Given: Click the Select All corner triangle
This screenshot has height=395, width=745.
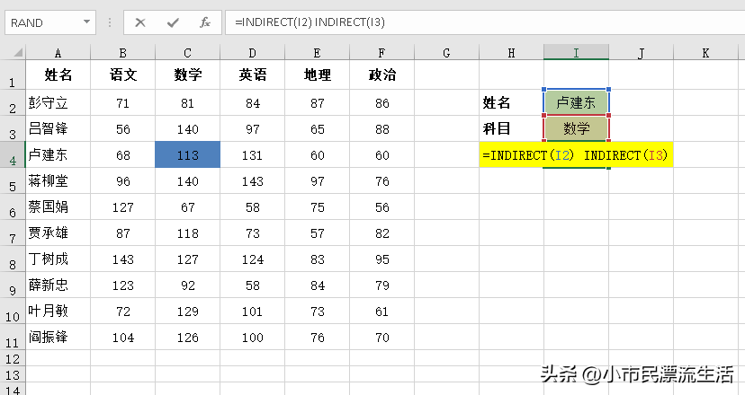Looking at the screenshot, I should 17,52.
